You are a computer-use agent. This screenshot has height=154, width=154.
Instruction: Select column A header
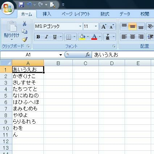[x=28, y=63]
